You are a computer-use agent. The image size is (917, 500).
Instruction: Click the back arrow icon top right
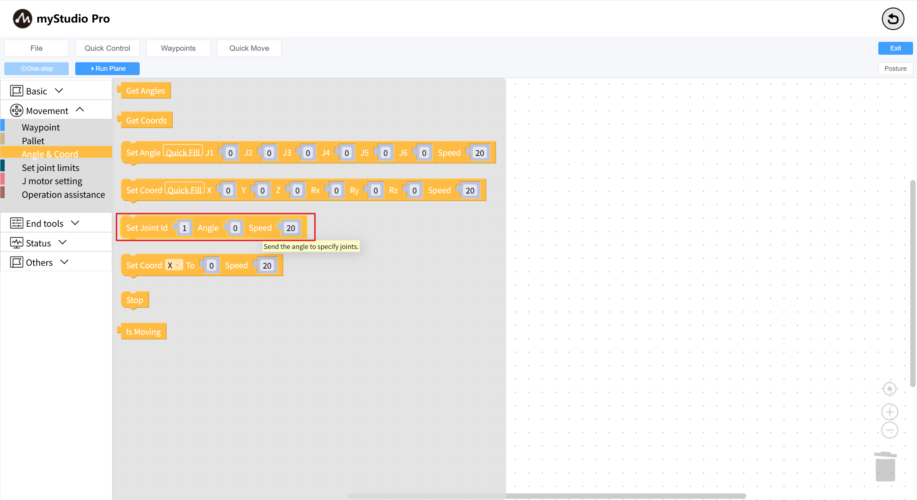click(x=893, y=19)
